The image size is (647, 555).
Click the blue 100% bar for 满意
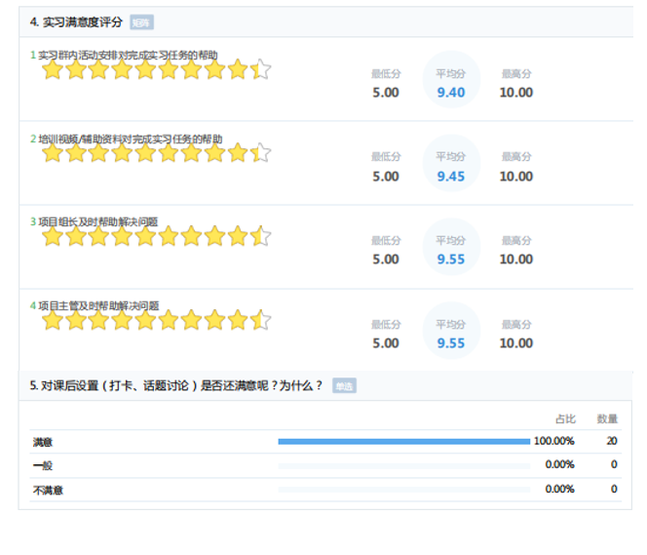403,442
